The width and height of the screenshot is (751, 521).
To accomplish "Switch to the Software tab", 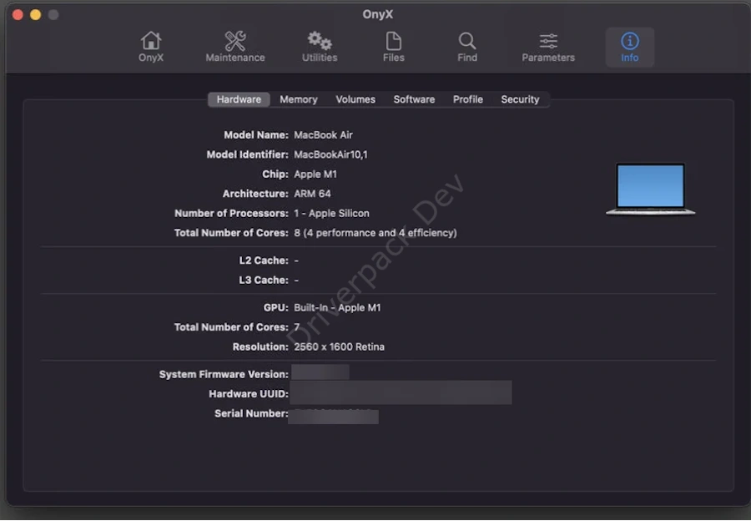I will (414, 99).
